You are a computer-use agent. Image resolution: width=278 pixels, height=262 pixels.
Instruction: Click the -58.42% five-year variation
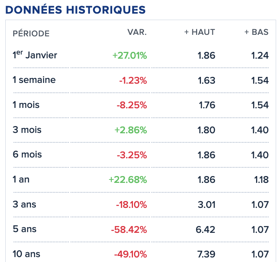pos(129,229)
